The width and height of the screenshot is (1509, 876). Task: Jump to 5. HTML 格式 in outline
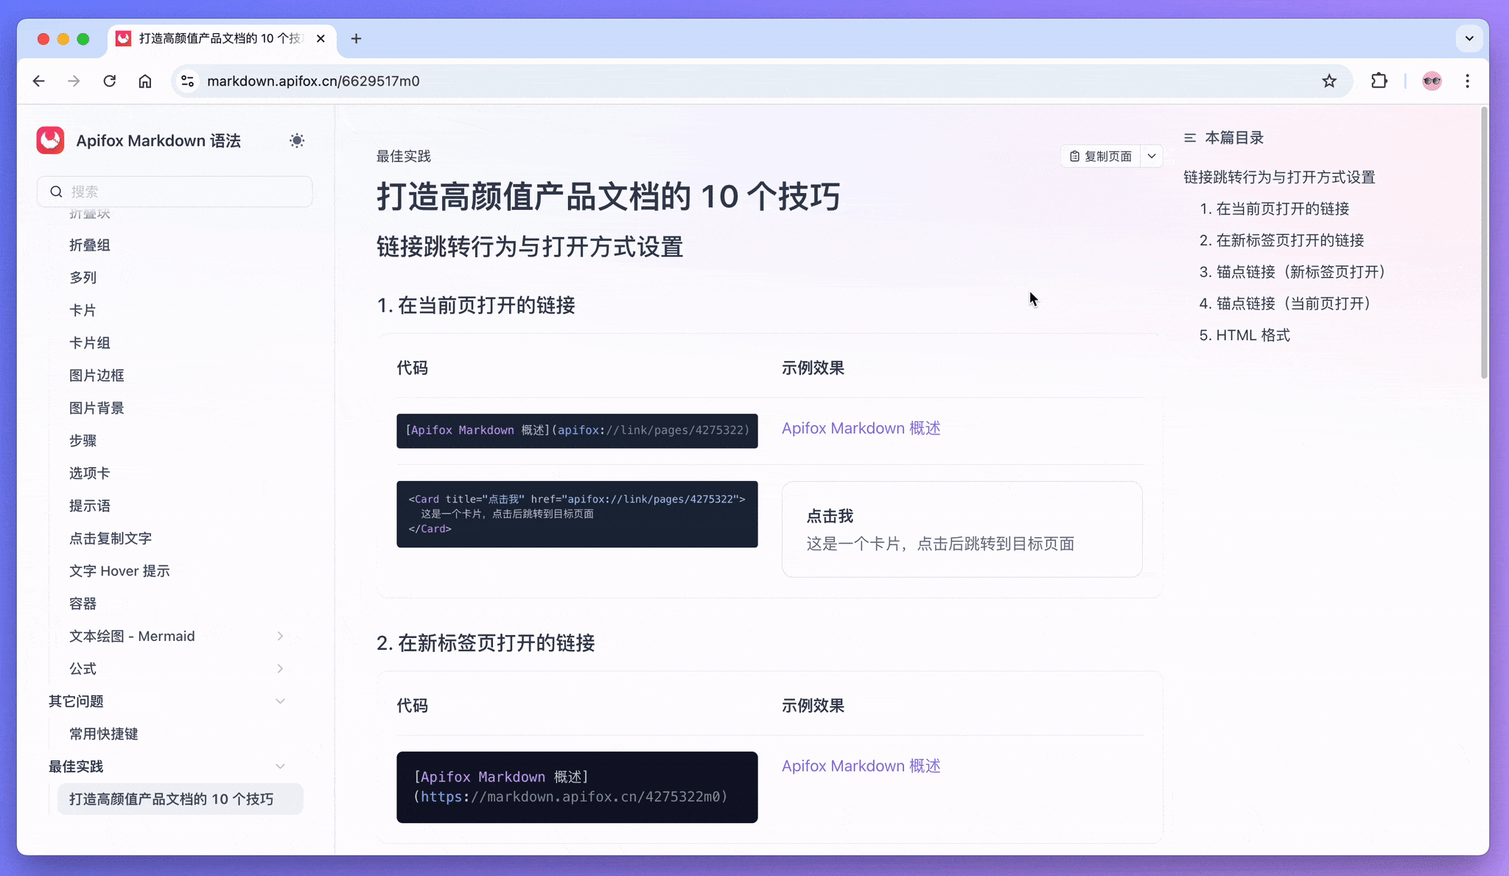tap(1244, 335)
